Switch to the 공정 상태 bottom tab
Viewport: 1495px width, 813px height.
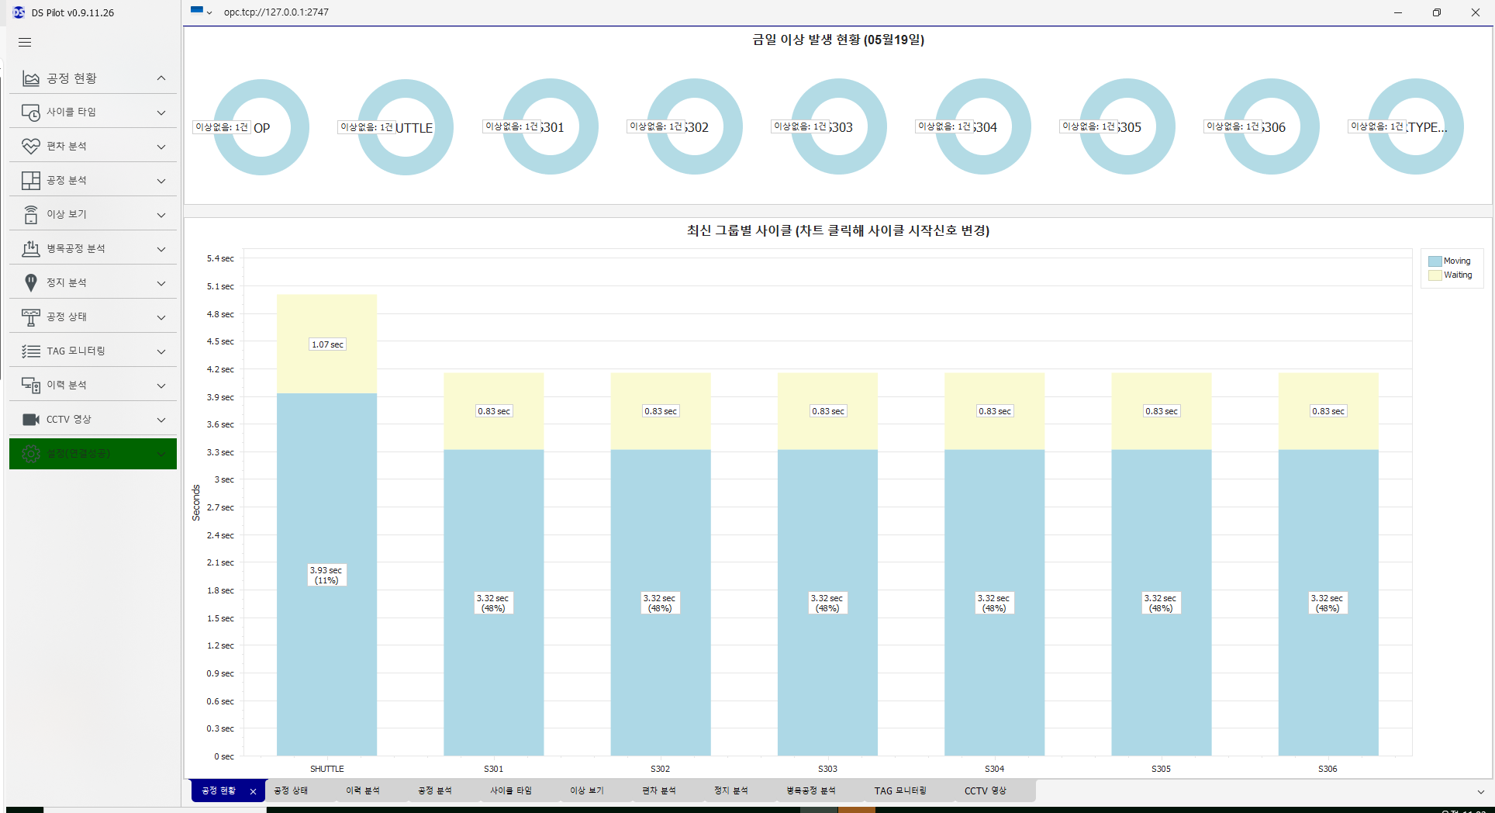coord(291,791)
